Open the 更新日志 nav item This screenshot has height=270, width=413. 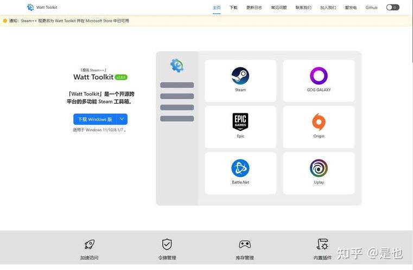point(254,8)
